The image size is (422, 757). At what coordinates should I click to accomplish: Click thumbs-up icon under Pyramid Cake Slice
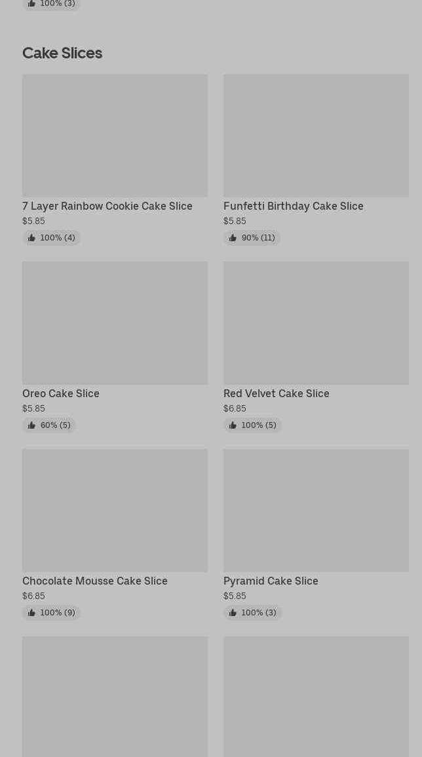point(233,613)
